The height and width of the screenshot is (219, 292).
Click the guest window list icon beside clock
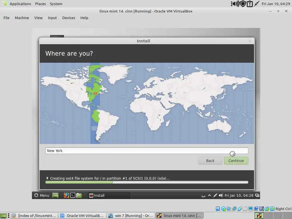click(x=257, y=195)
